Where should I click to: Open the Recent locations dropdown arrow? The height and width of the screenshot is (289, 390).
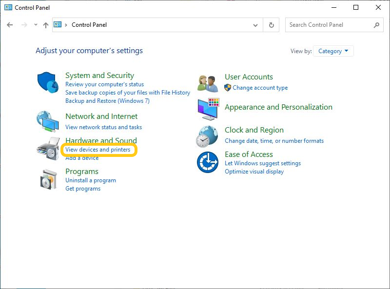point(36,25)
